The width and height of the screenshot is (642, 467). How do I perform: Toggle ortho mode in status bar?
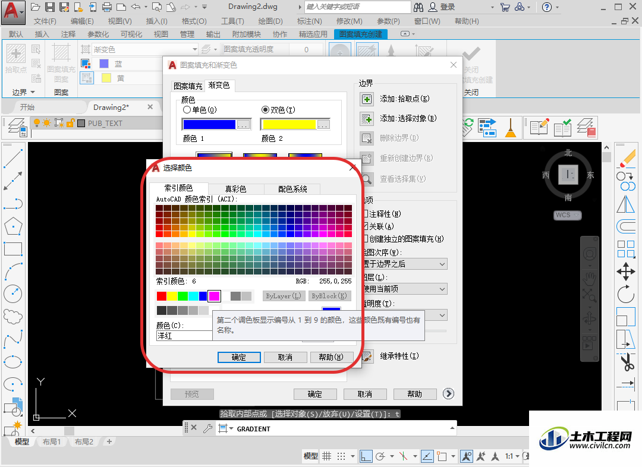366,456
